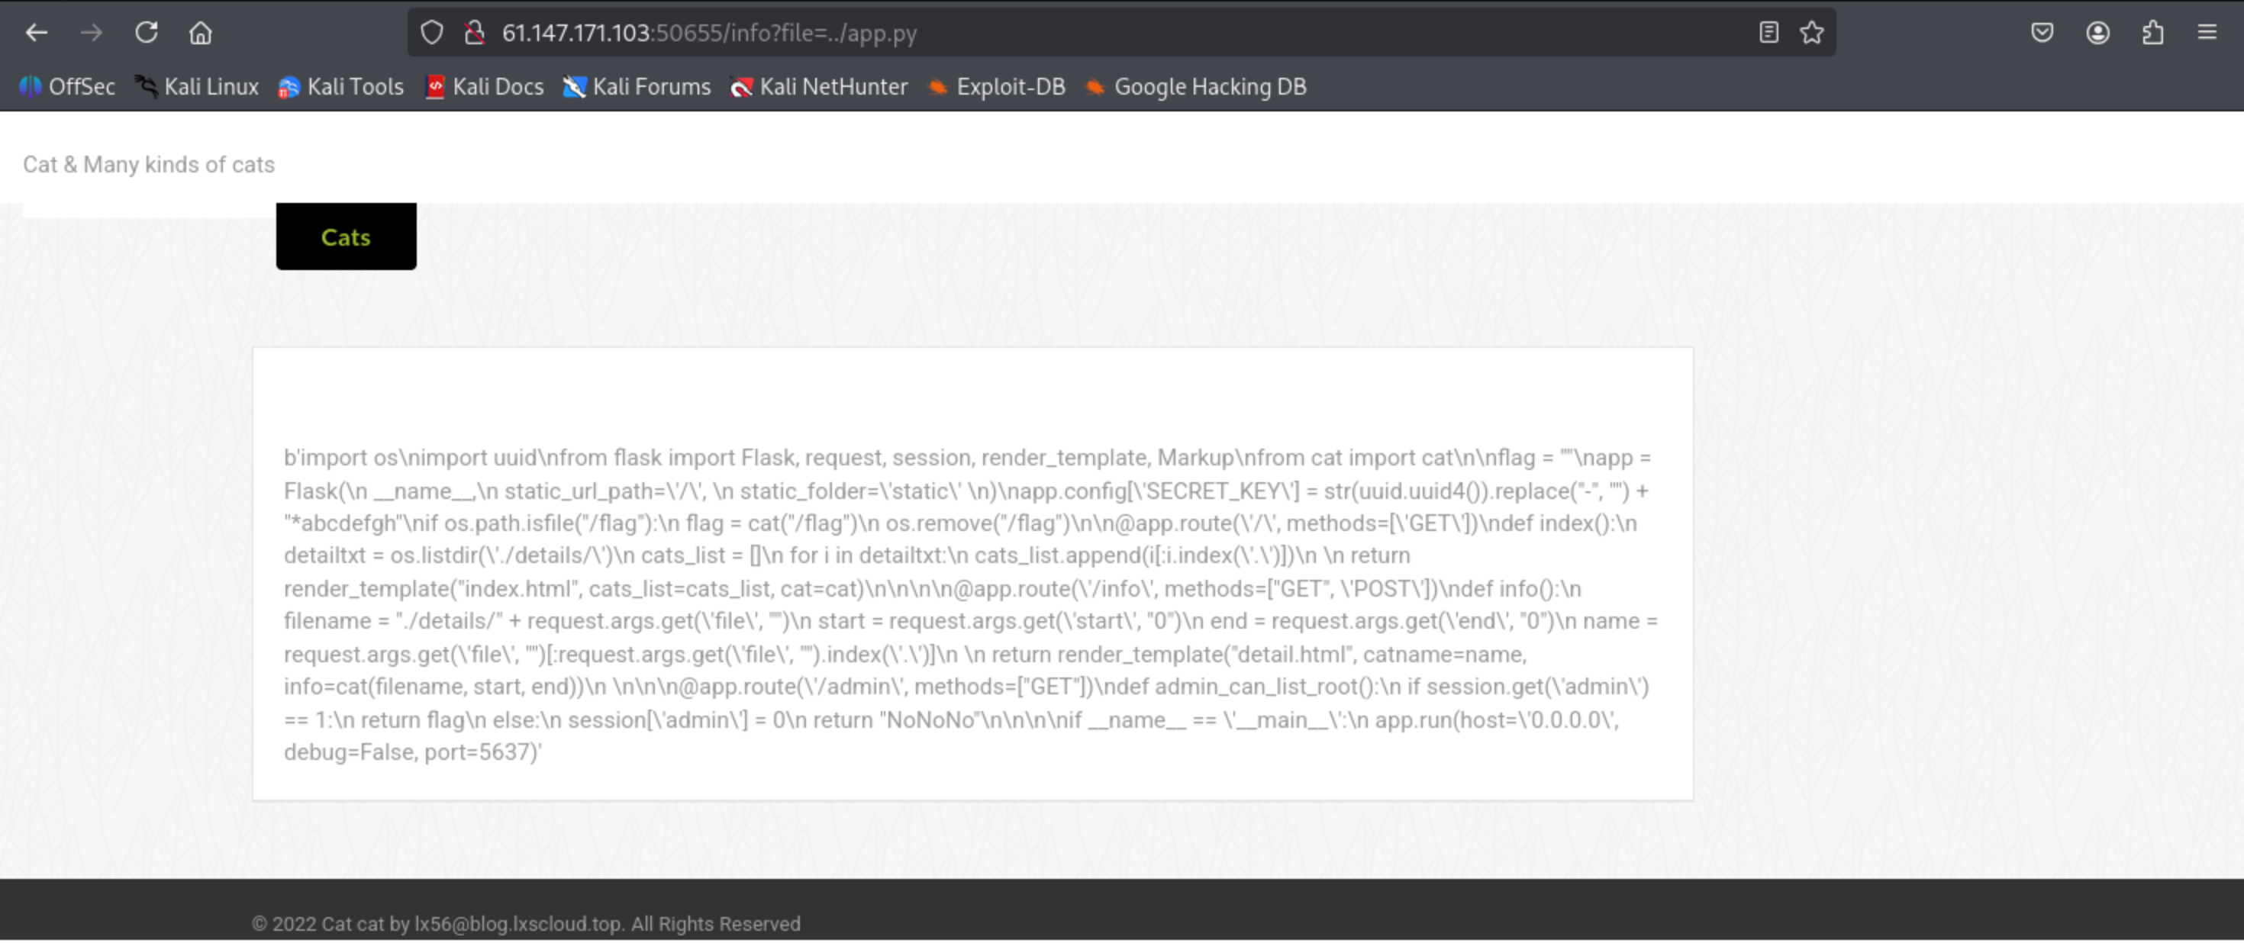
Task: Click the Forward navigation arrow
Action: pos(91,33)
